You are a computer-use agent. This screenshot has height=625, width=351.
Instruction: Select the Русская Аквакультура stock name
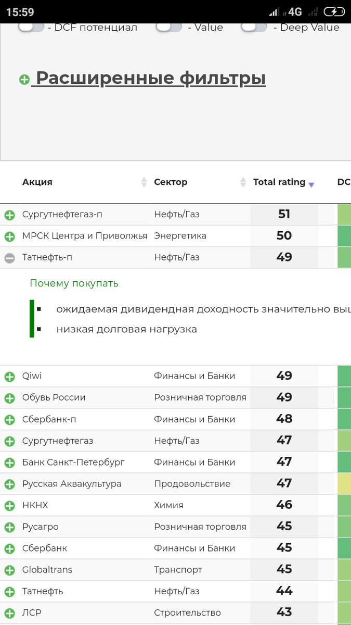click(x=72, y=484)
